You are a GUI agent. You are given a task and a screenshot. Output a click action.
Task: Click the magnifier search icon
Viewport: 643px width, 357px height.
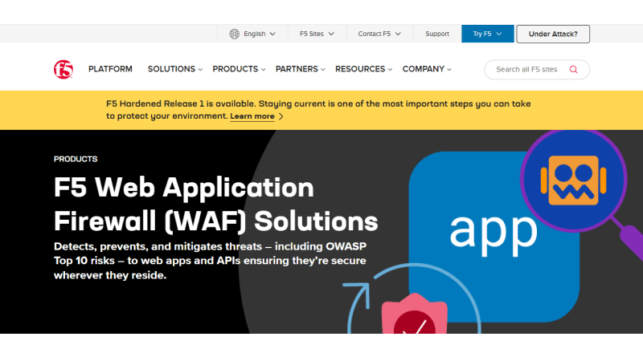coord(573,70)
